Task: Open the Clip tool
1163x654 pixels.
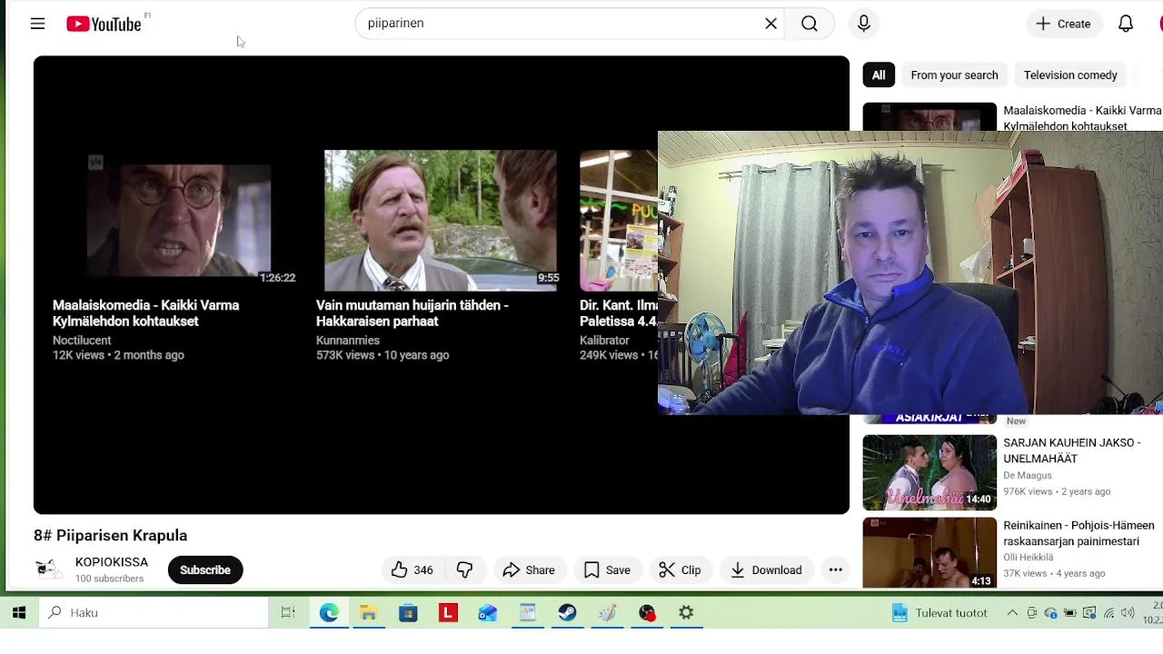Action: pos(680,570)
